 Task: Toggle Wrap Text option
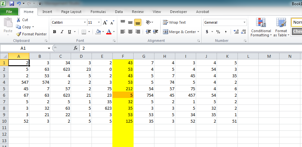point(174,22)
